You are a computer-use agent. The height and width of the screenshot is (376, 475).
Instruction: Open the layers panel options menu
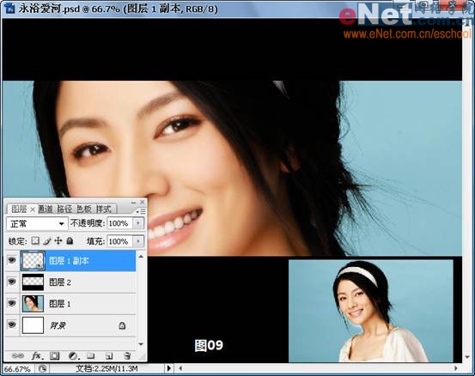point(141,211)
